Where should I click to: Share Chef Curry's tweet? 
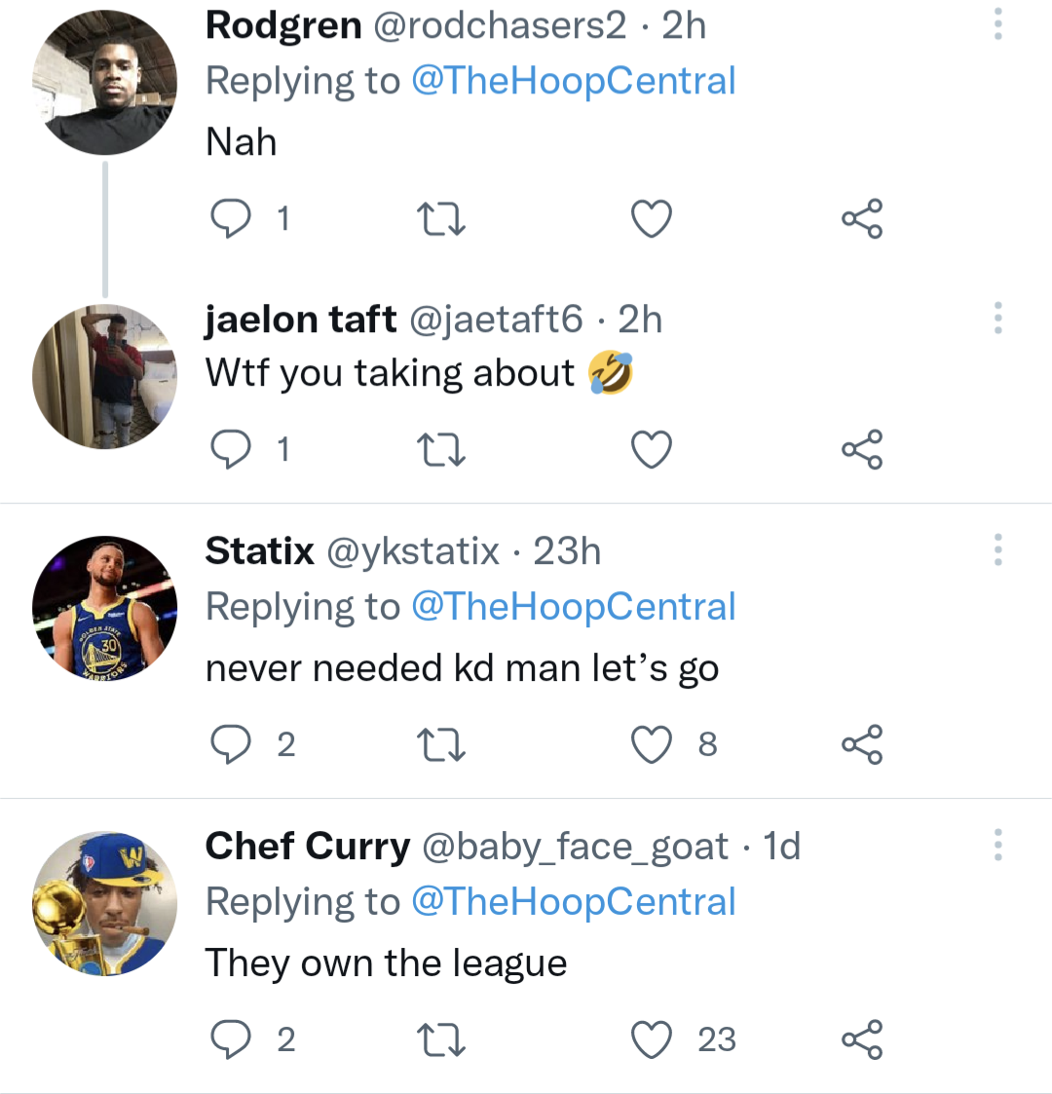pos(862,1040)
